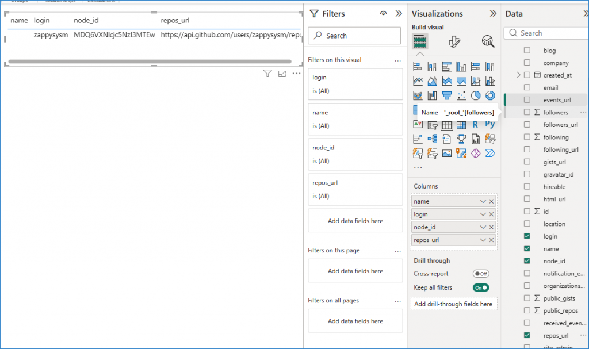Image resolution: width=589 pixels, height=349 pixels.
Task: Pick the Area chart visual
Action: (433, 81)
